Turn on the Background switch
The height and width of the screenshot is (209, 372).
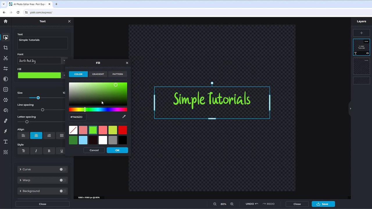pos(62,191)
